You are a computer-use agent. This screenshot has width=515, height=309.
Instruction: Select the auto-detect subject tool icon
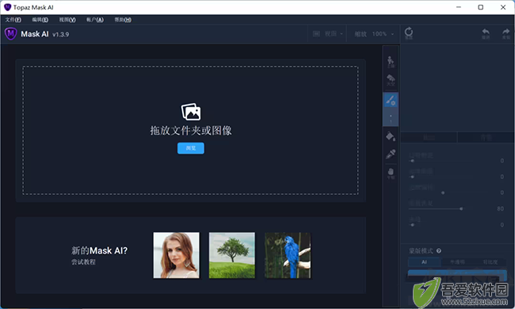point(391,62)
